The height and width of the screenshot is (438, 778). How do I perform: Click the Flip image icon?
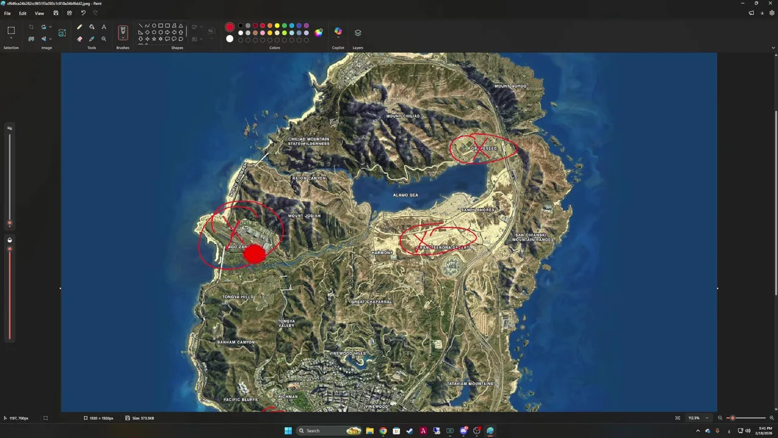click(x=44, y=39)
